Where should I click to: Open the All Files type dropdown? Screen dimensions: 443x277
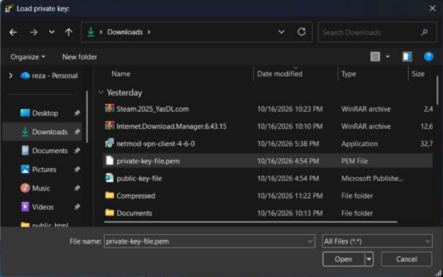click(x=377, y=241)
